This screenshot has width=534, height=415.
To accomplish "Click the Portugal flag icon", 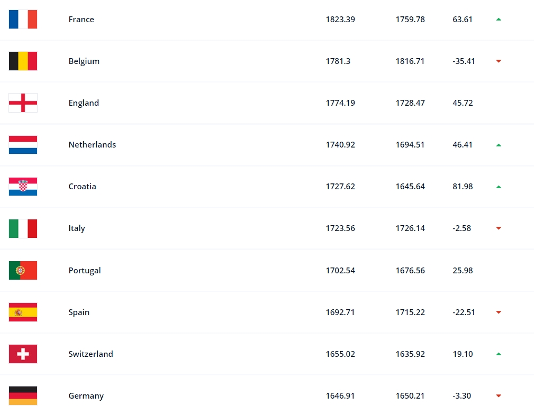I will [23, 271].
